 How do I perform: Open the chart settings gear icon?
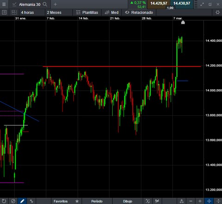(217, 13)
